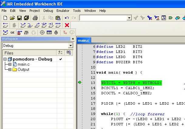This screenshot has width=185, height=129.
Task: Open the File menu
Action: pyautogui.click(x=4, y=11)
